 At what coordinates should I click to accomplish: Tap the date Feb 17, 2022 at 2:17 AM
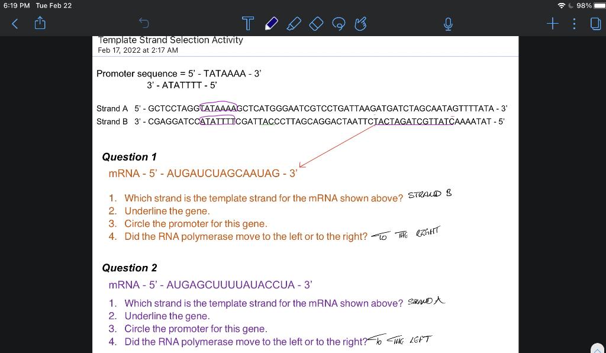coord(138,50)
